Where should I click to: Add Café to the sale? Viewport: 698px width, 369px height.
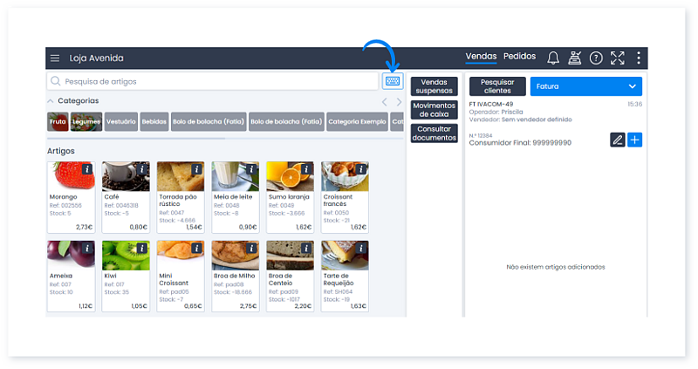(126, 197)
